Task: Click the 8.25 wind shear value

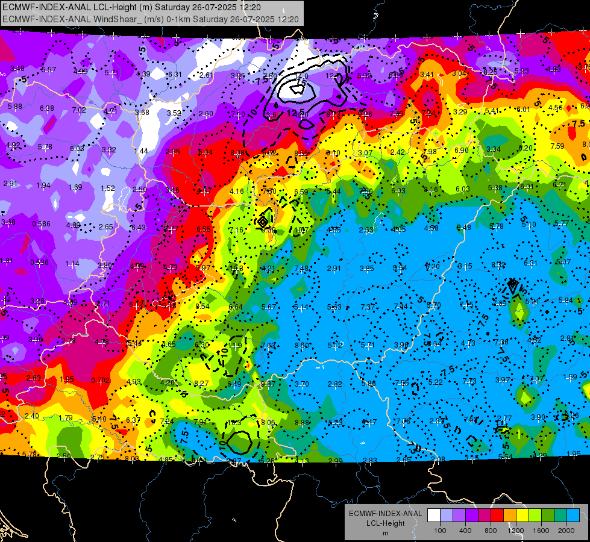Action: click(491, 72)
